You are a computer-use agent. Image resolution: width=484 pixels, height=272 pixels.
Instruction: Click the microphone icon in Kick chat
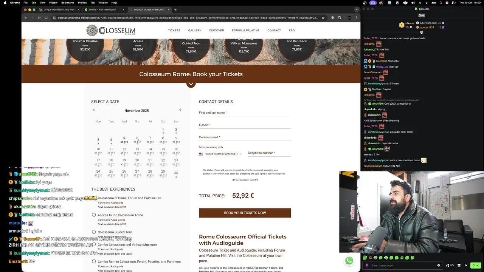(367, 265)
